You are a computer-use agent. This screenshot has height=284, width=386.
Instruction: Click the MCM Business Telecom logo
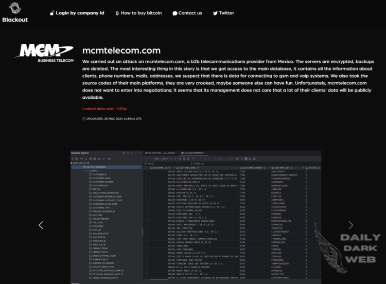click(x=44, y=53)
